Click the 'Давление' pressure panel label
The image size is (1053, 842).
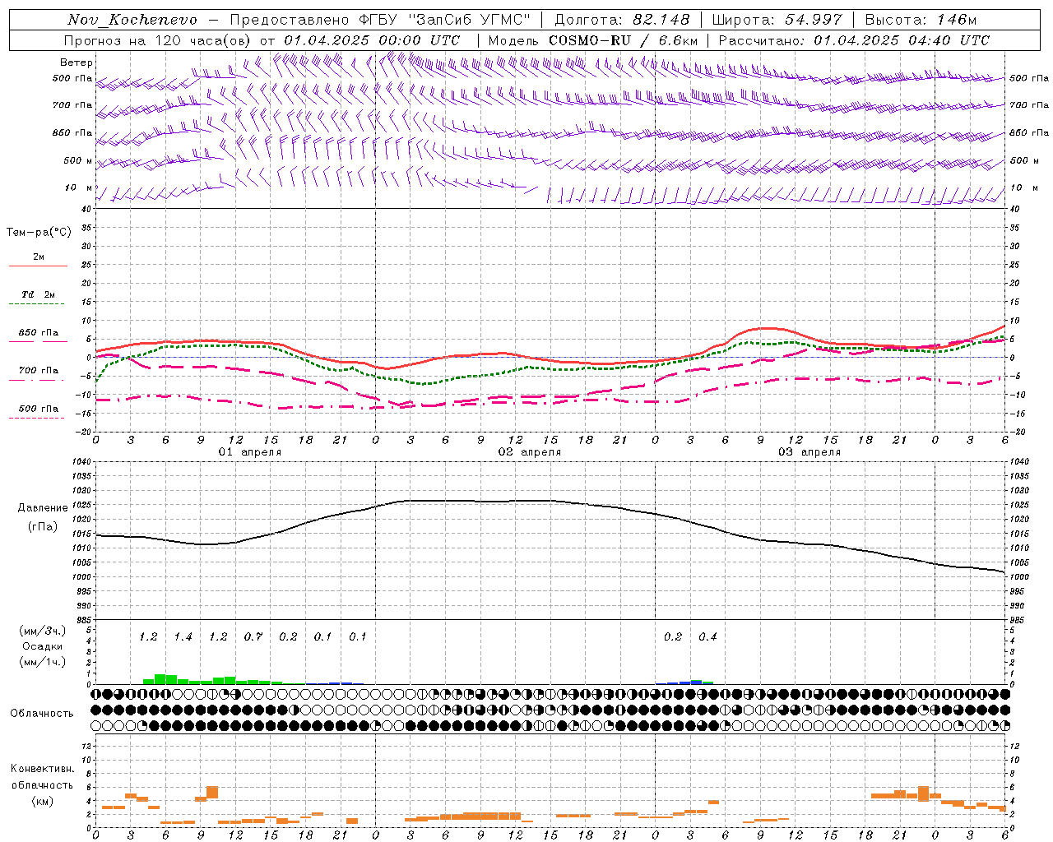[x=43, y=508]
